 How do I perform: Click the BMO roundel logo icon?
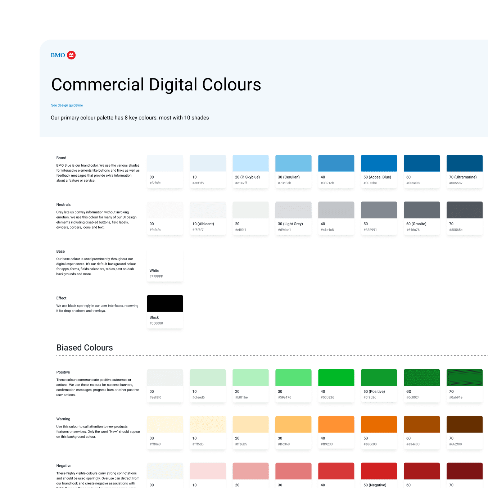tap(71, 55)
